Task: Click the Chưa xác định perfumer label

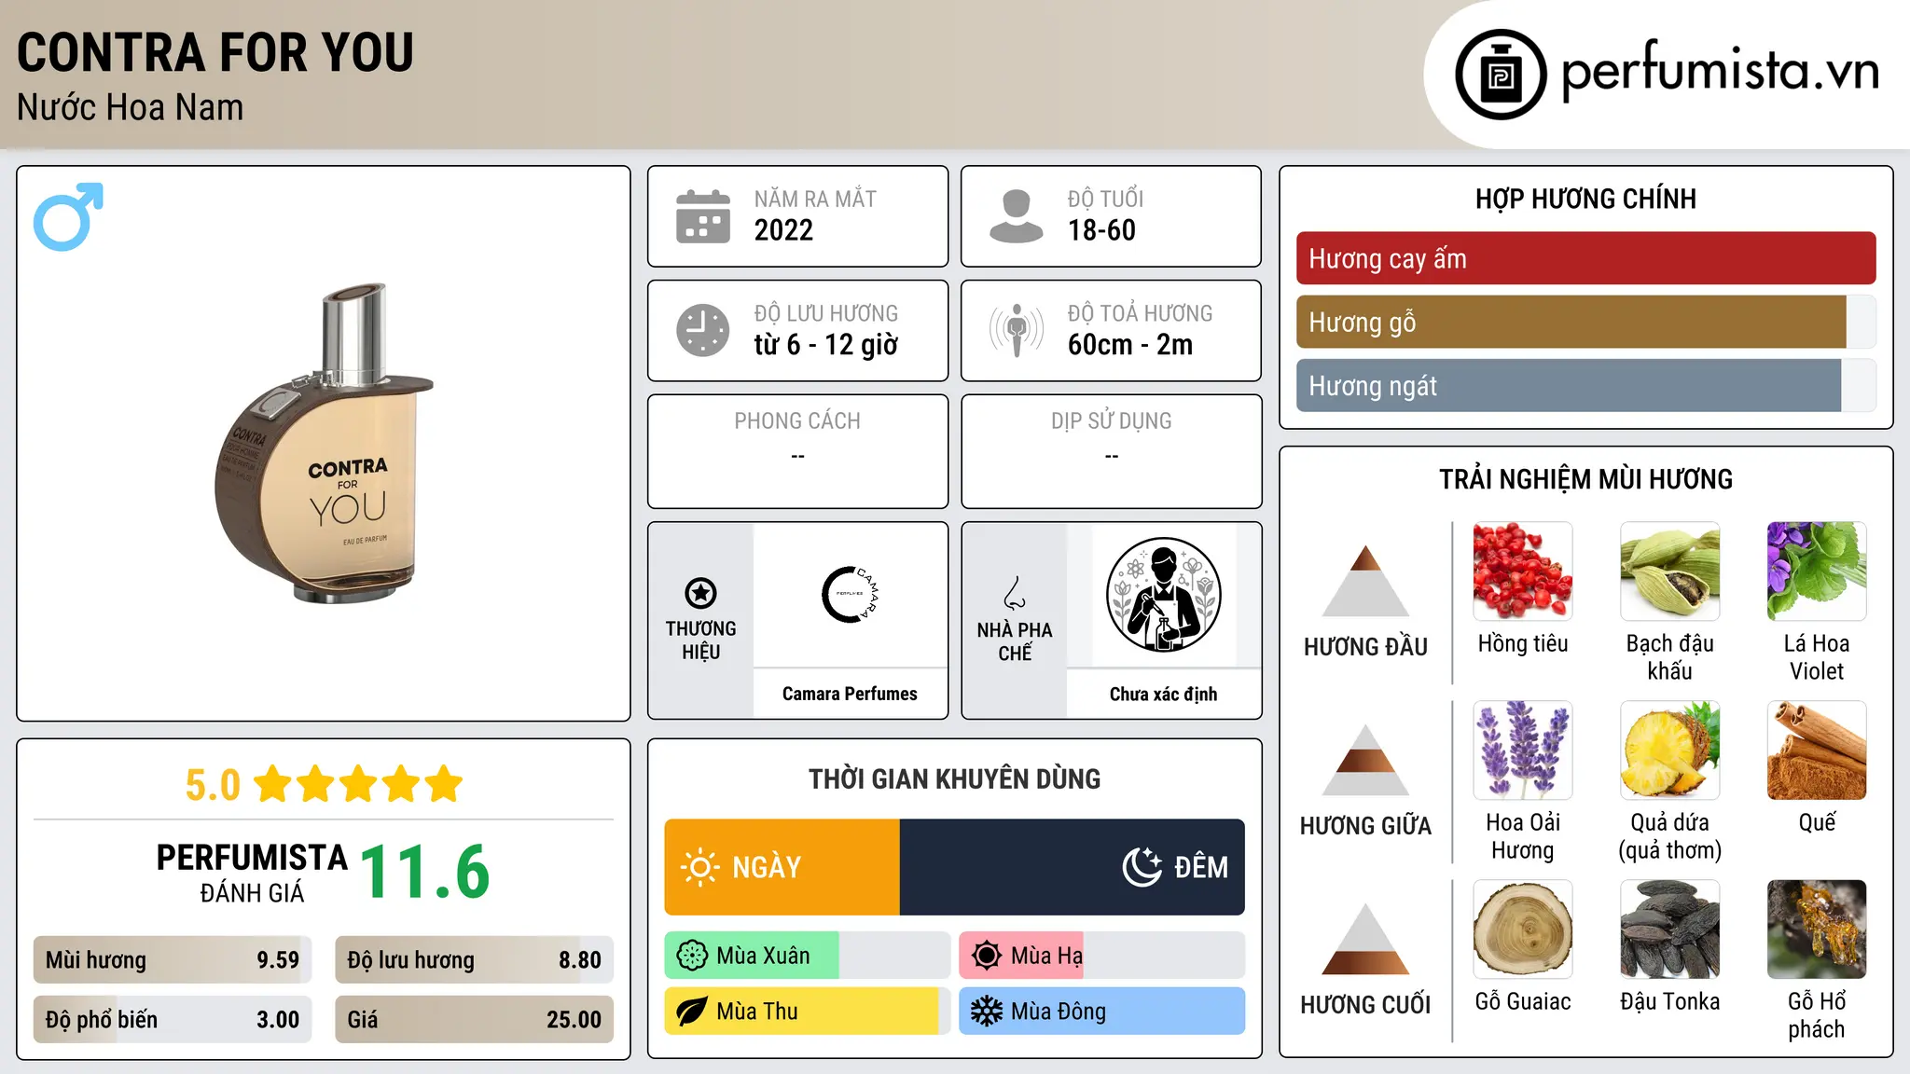Action: [x=1163, y=694]
